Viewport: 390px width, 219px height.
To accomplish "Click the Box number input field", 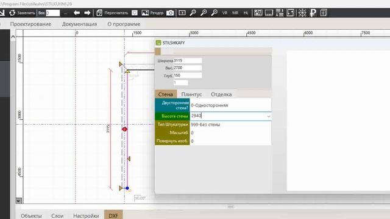I will 53,13.
